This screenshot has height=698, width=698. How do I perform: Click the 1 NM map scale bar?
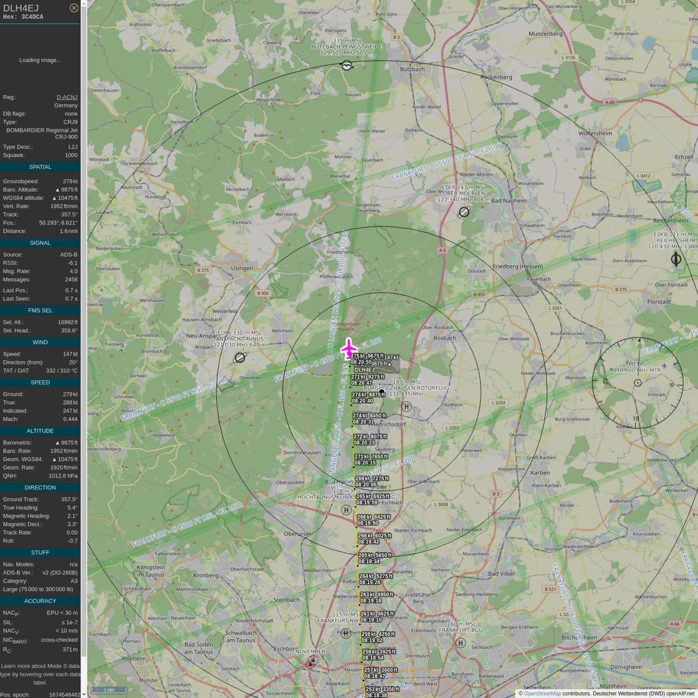pos(109,690)
